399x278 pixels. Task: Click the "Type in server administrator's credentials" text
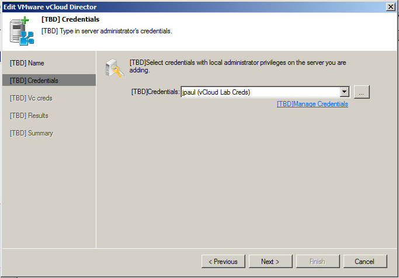(x=107, y=31)
